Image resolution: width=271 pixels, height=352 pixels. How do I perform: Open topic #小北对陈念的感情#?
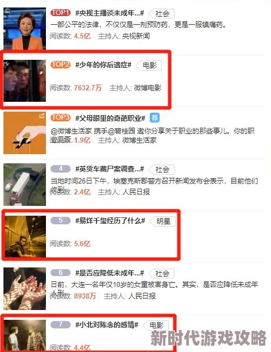pos(107,325)
